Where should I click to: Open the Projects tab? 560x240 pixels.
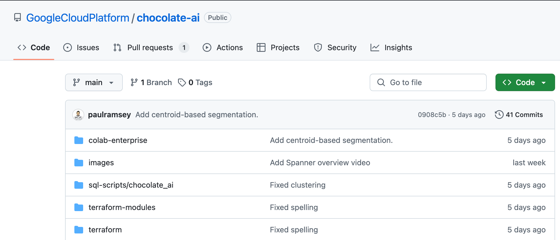(278, 47)
